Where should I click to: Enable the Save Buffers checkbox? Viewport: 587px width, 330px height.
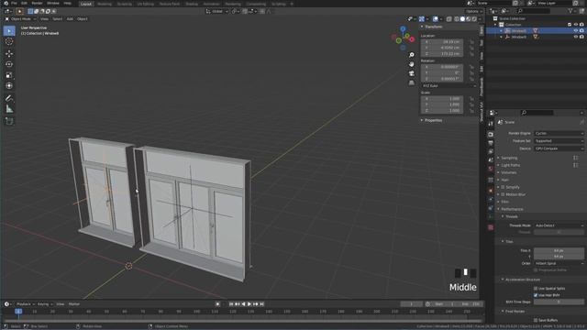(536, 320)
